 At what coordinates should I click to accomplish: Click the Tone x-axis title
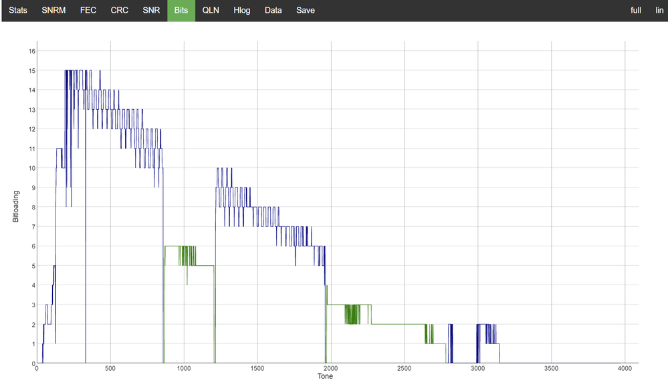(x=325, y=377)
